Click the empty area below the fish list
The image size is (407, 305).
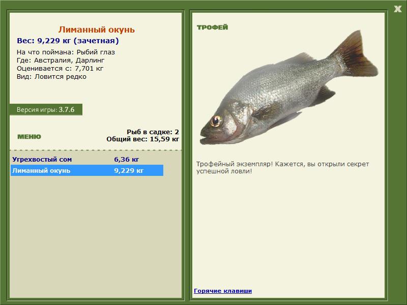[x=96, y=234]
